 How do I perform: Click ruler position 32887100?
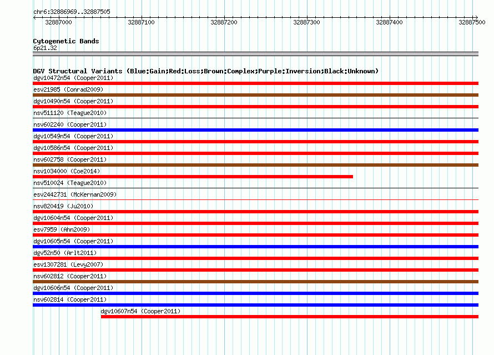tap(141, 22)
